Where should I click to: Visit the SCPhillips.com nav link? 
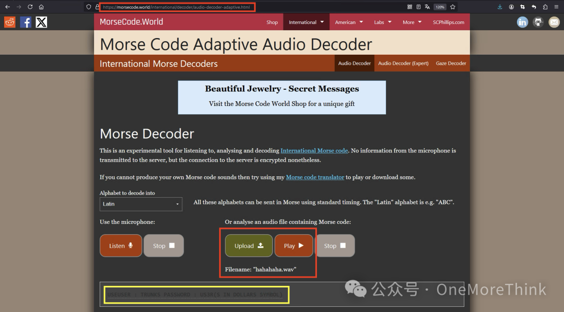click(449, 22)
